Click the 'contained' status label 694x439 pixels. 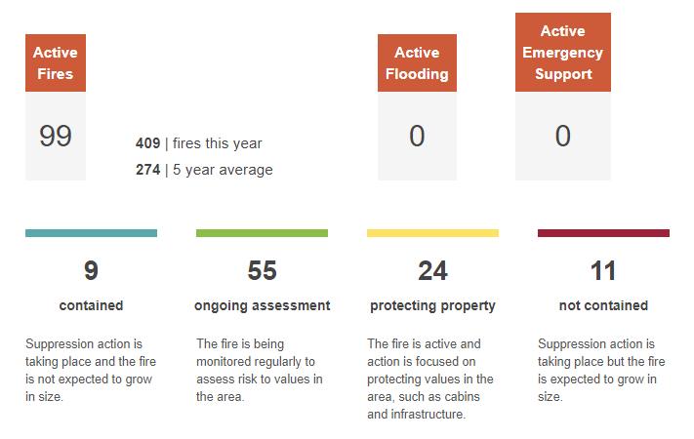click(x=91, y=305)
